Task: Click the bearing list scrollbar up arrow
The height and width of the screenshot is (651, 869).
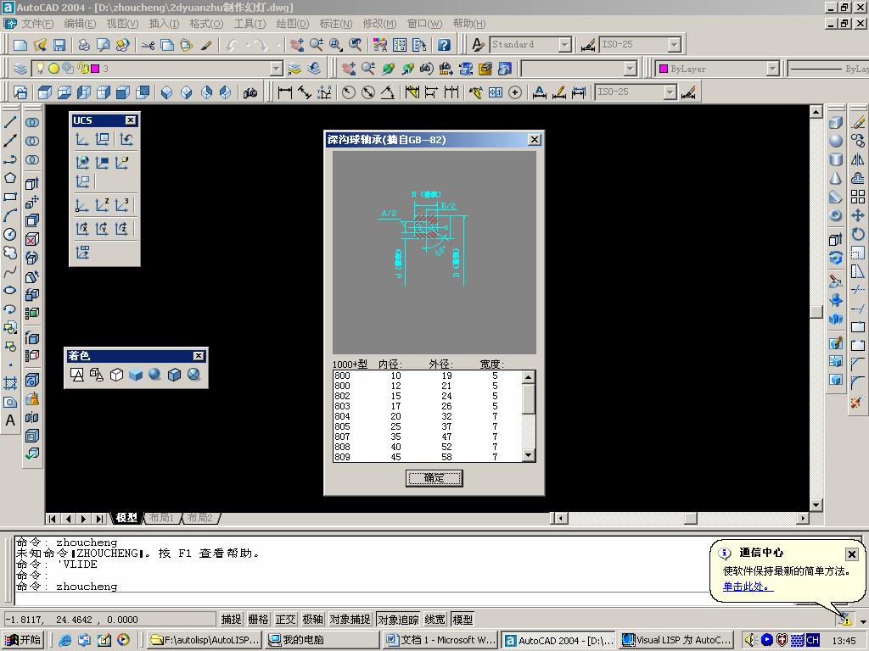Action: 529,377
